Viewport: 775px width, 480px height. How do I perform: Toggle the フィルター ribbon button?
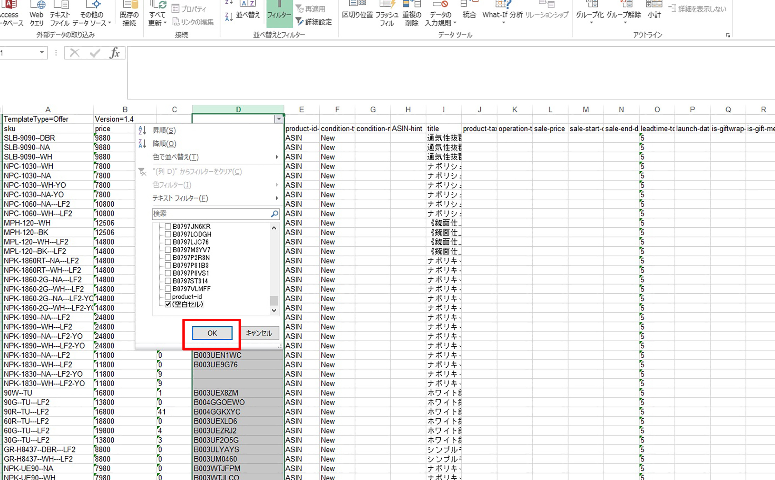279,14
